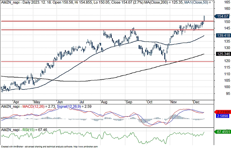Click the 139.418 moving average value label
The image size is (231, 148).
(223, 35)
